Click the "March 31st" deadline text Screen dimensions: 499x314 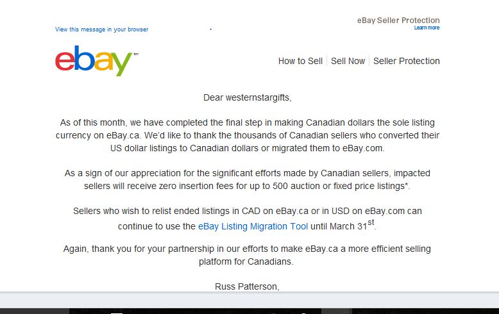point(351,226)
